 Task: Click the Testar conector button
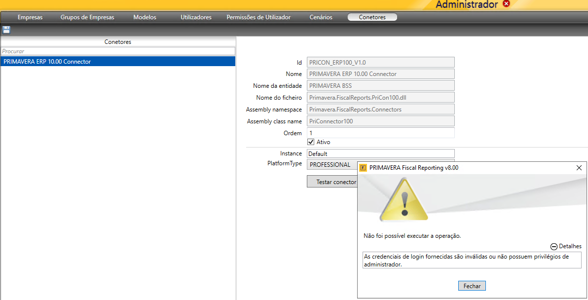pos(332,182)
